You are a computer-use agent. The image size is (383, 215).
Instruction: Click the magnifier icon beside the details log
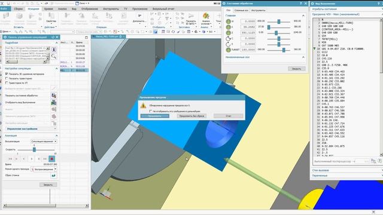pyautogui.click(x=54, y=57)
